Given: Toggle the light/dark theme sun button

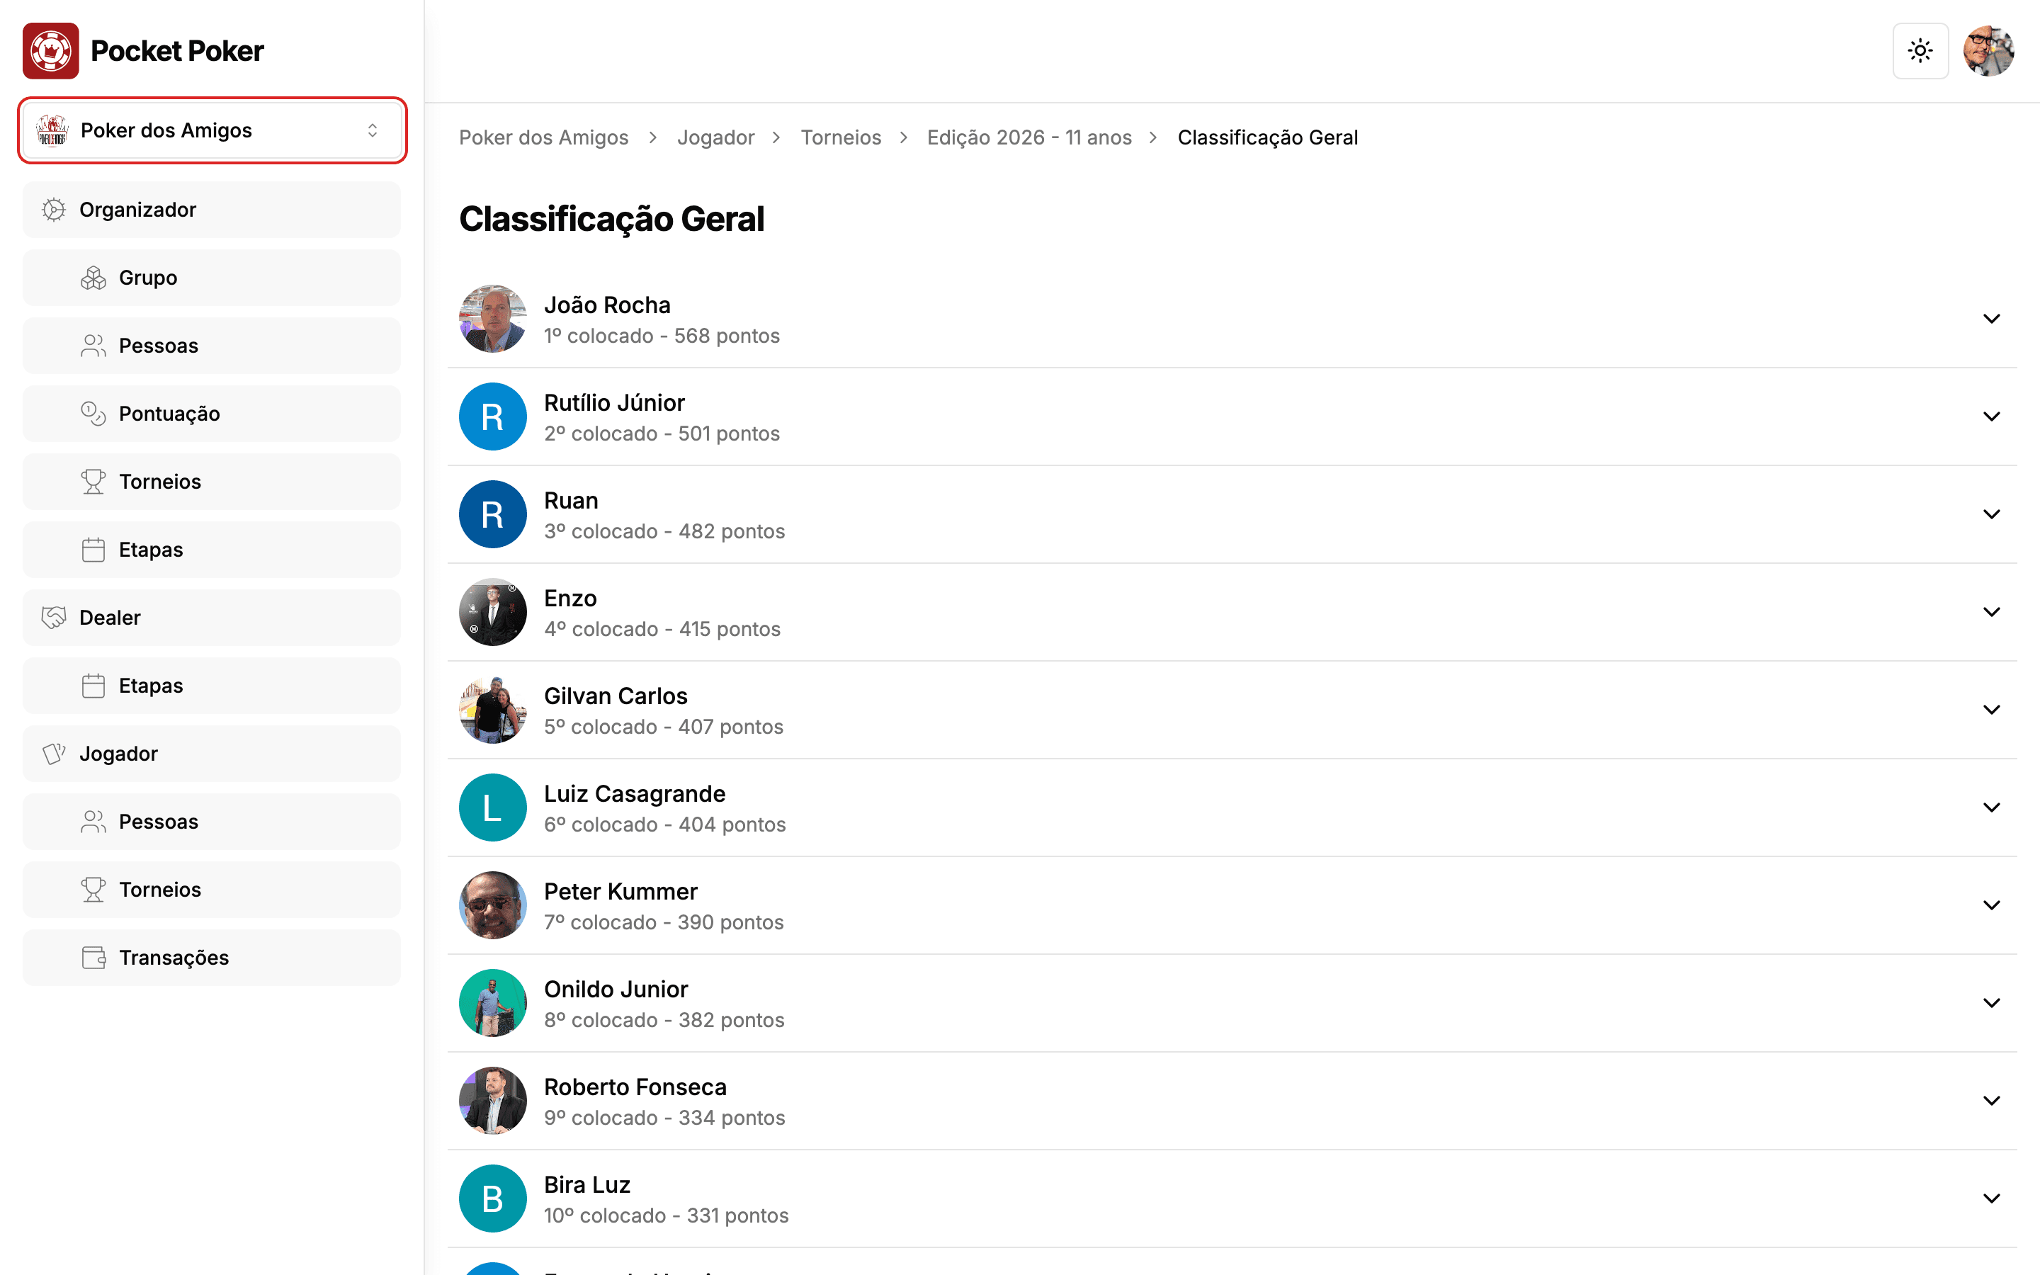Looking at the screenshot, I should [1920, 50].
